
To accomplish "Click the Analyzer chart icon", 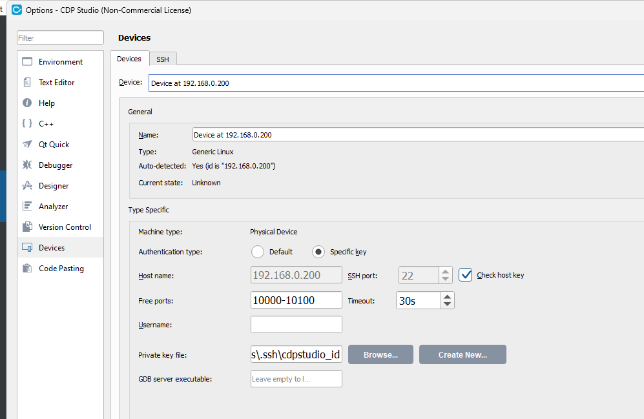I will (27, 206).
